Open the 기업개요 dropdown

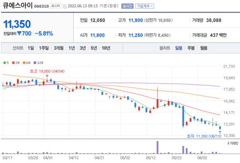coord(144,6)
